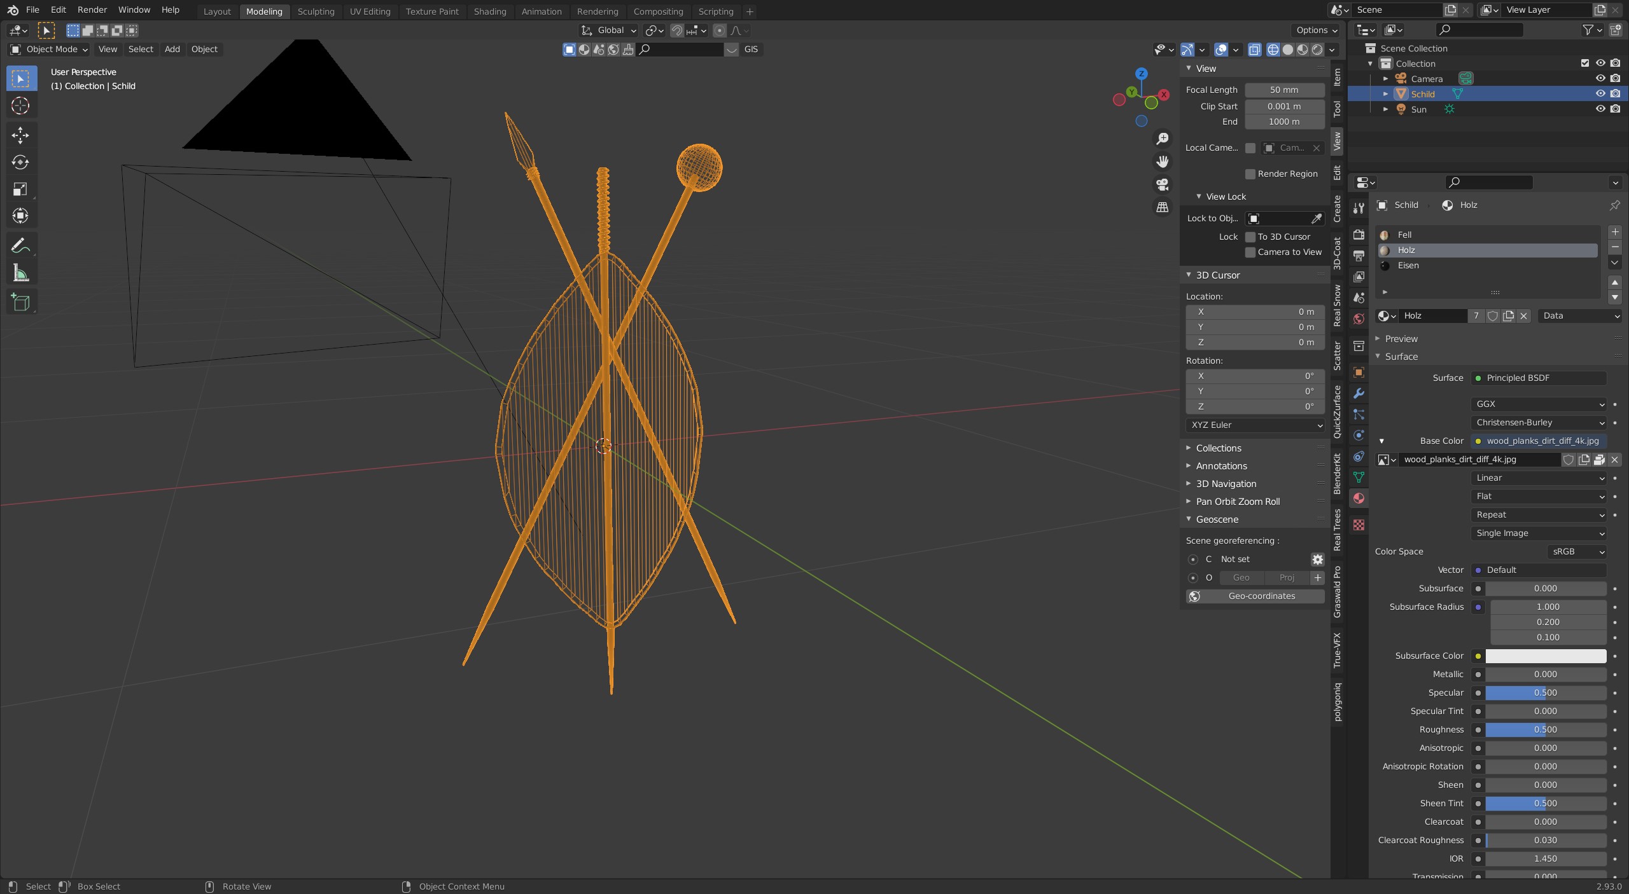Open the Render menu
Screen dimensions: 1629x894
[x=92, y=10]
